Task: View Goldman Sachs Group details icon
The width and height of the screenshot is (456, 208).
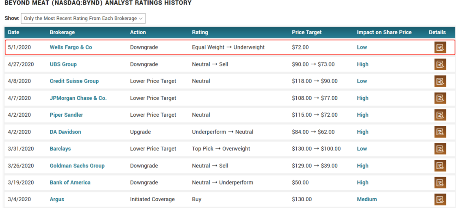Action: 440,166
